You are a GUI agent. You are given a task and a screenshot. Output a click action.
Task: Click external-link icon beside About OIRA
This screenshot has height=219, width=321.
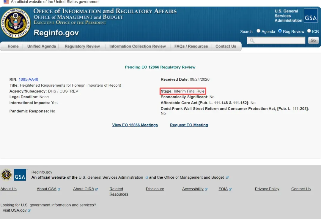(x=97, y=189)
